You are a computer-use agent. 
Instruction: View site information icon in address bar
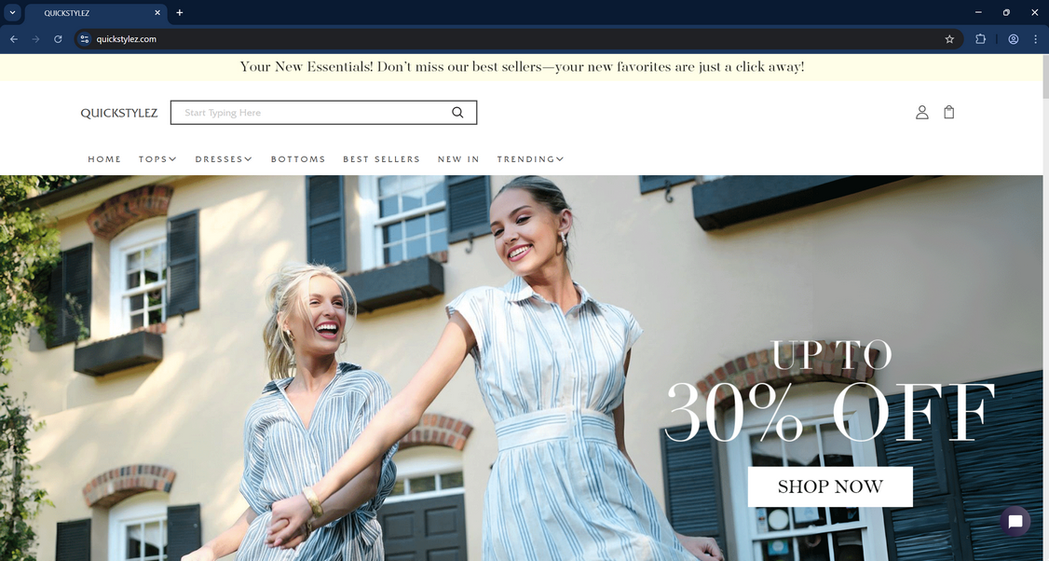[84, 39]
